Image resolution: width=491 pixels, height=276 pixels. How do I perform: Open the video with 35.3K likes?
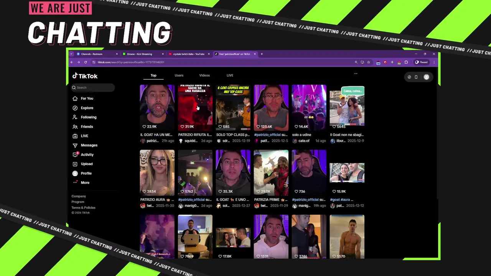233,172
